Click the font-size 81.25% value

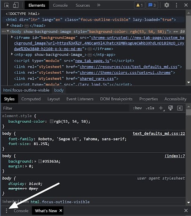point(41,144)
